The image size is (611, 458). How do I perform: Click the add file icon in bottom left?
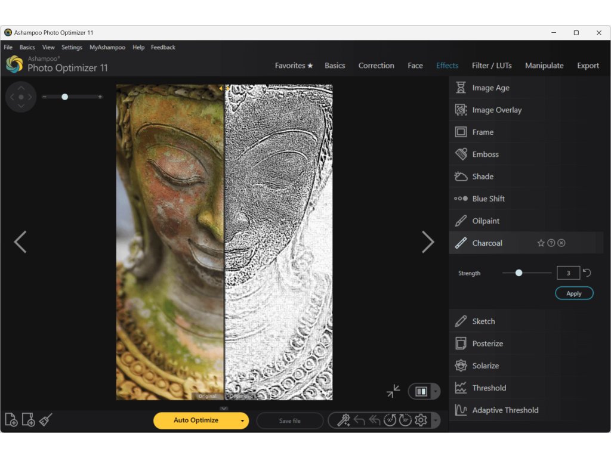(11, 420)
